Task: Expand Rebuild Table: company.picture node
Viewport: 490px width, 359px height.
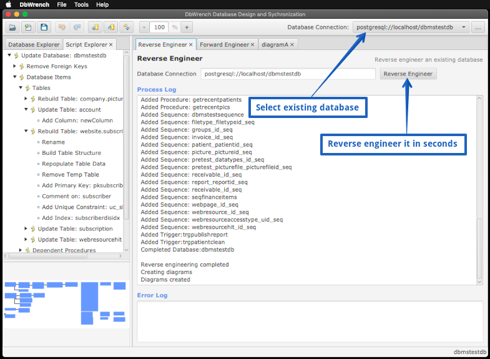Action: coord(26,99)
